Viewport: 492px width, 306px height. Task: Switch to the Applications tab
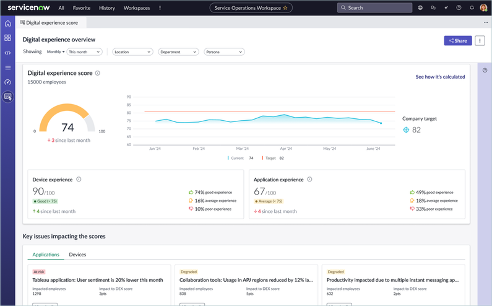click(x=46, y=255)
